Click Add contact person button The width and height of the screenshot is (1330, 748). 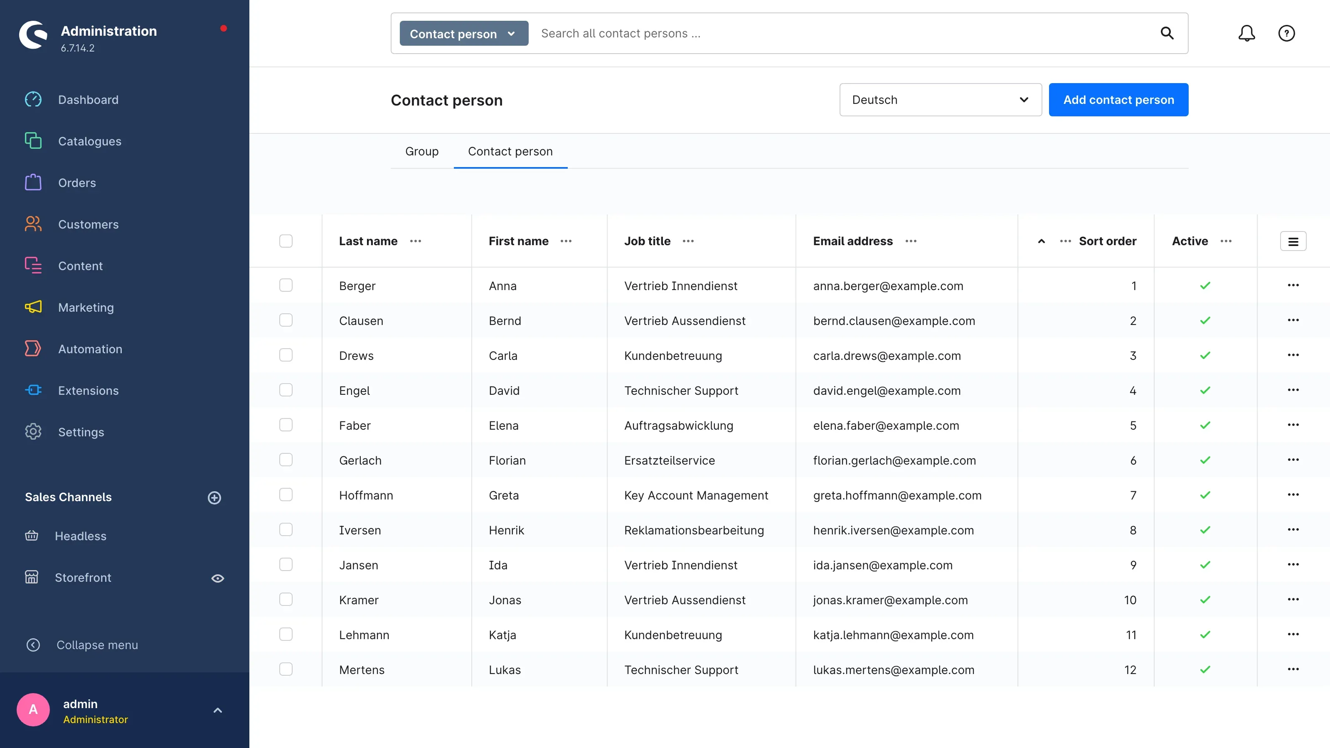1118,100
